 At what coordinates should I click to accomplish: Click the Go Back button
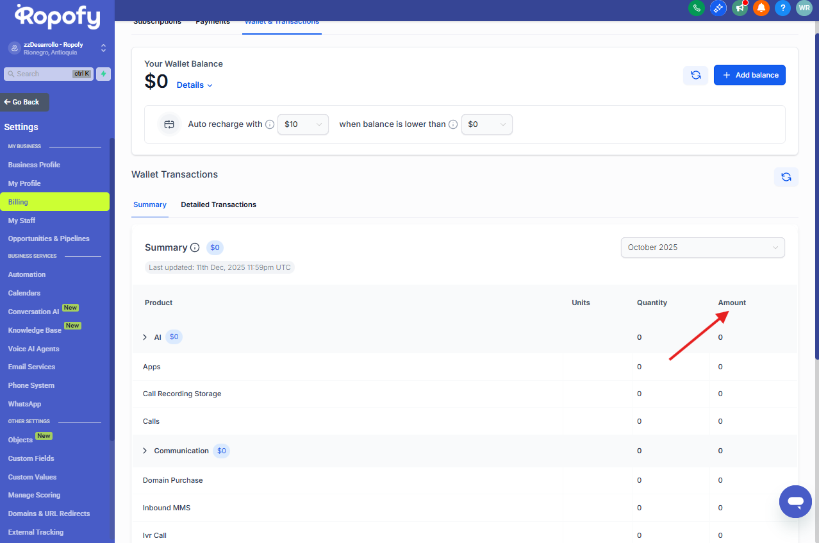point(23,102)
